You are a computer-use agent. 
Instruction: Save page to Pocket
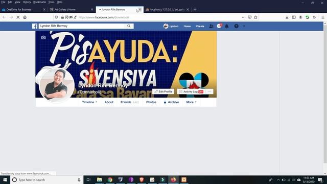click(250, 17)
